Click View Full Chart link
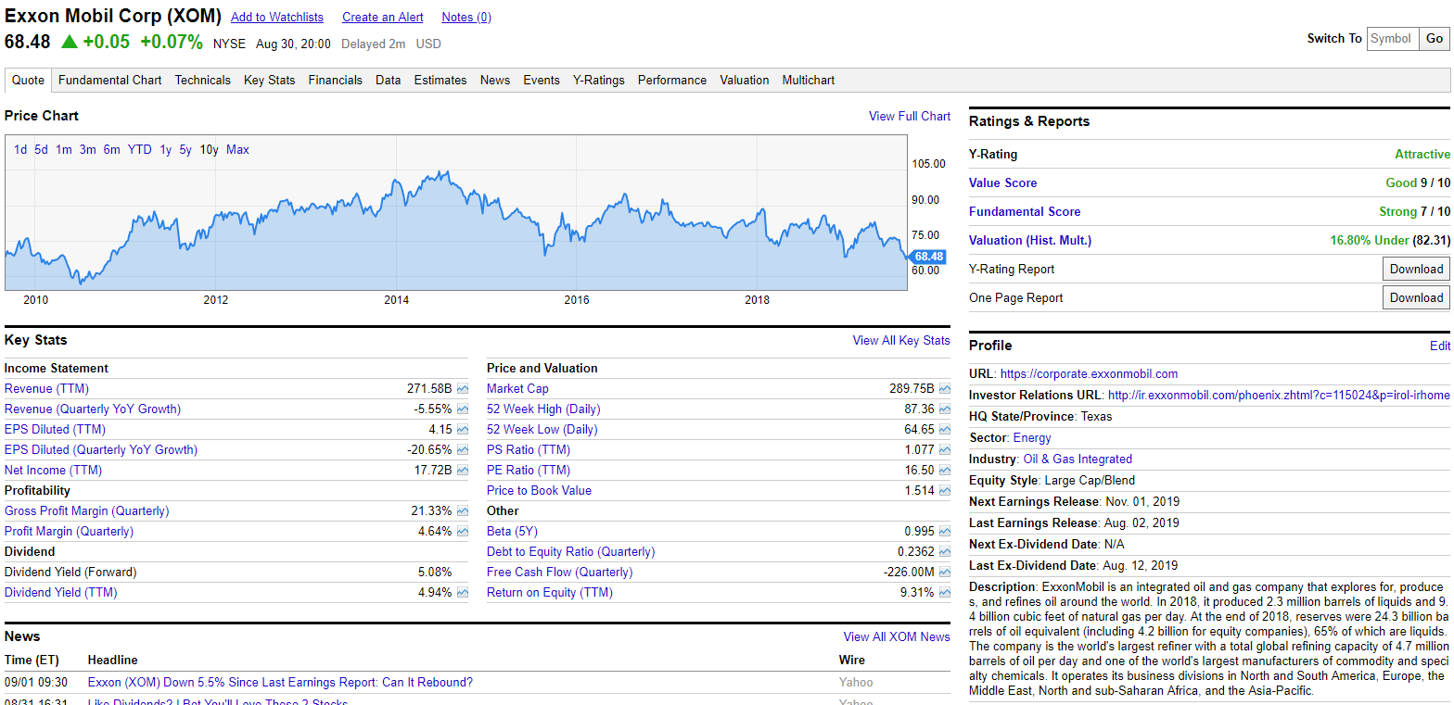1454x705 pixels. click(910, 117)
